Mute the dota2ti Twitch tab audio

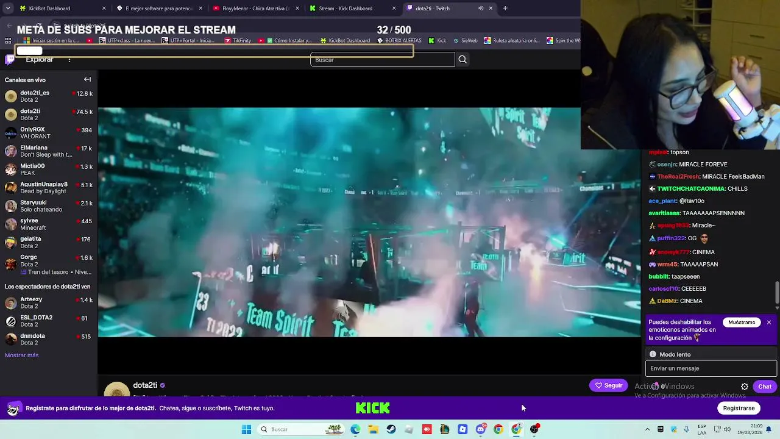tap(481, 9)
